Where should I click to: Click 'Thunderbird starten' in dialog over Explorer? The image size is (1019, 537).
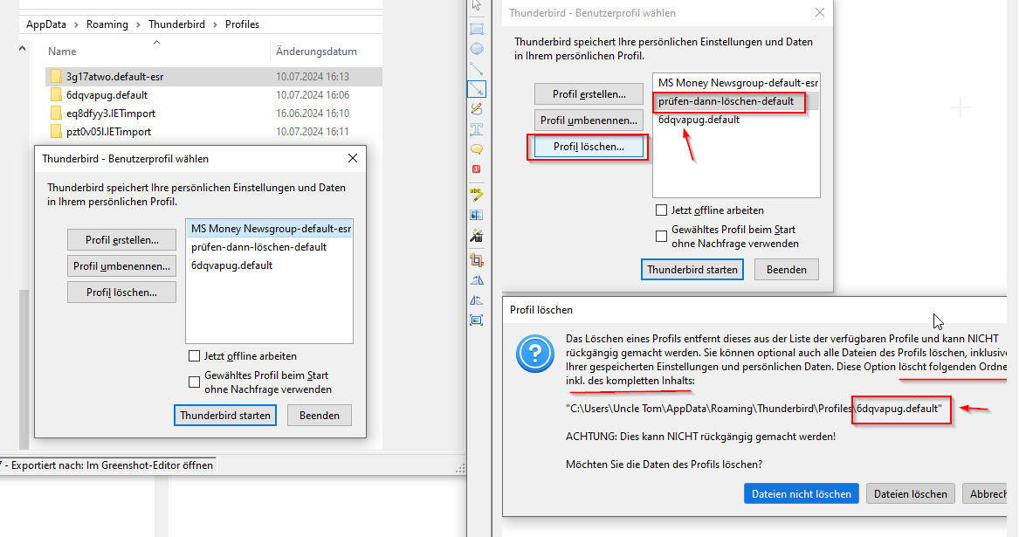pyautogui.click(x=225, y=415)
